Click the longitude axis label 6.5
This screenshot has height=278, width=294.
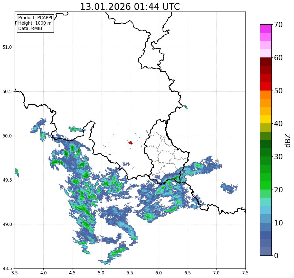tap(188, 273)
